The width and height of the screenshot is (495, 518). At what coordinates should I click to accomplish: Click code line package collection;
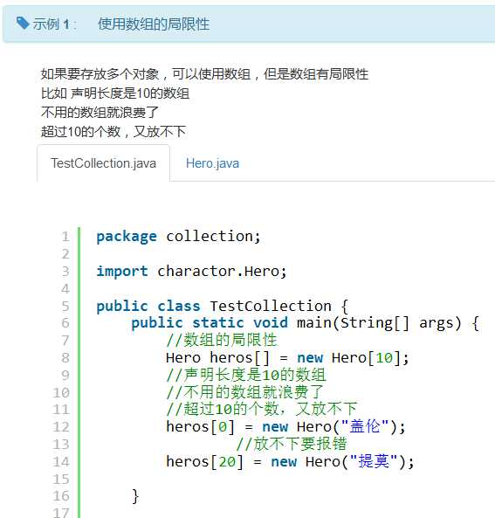click(179, 237)
